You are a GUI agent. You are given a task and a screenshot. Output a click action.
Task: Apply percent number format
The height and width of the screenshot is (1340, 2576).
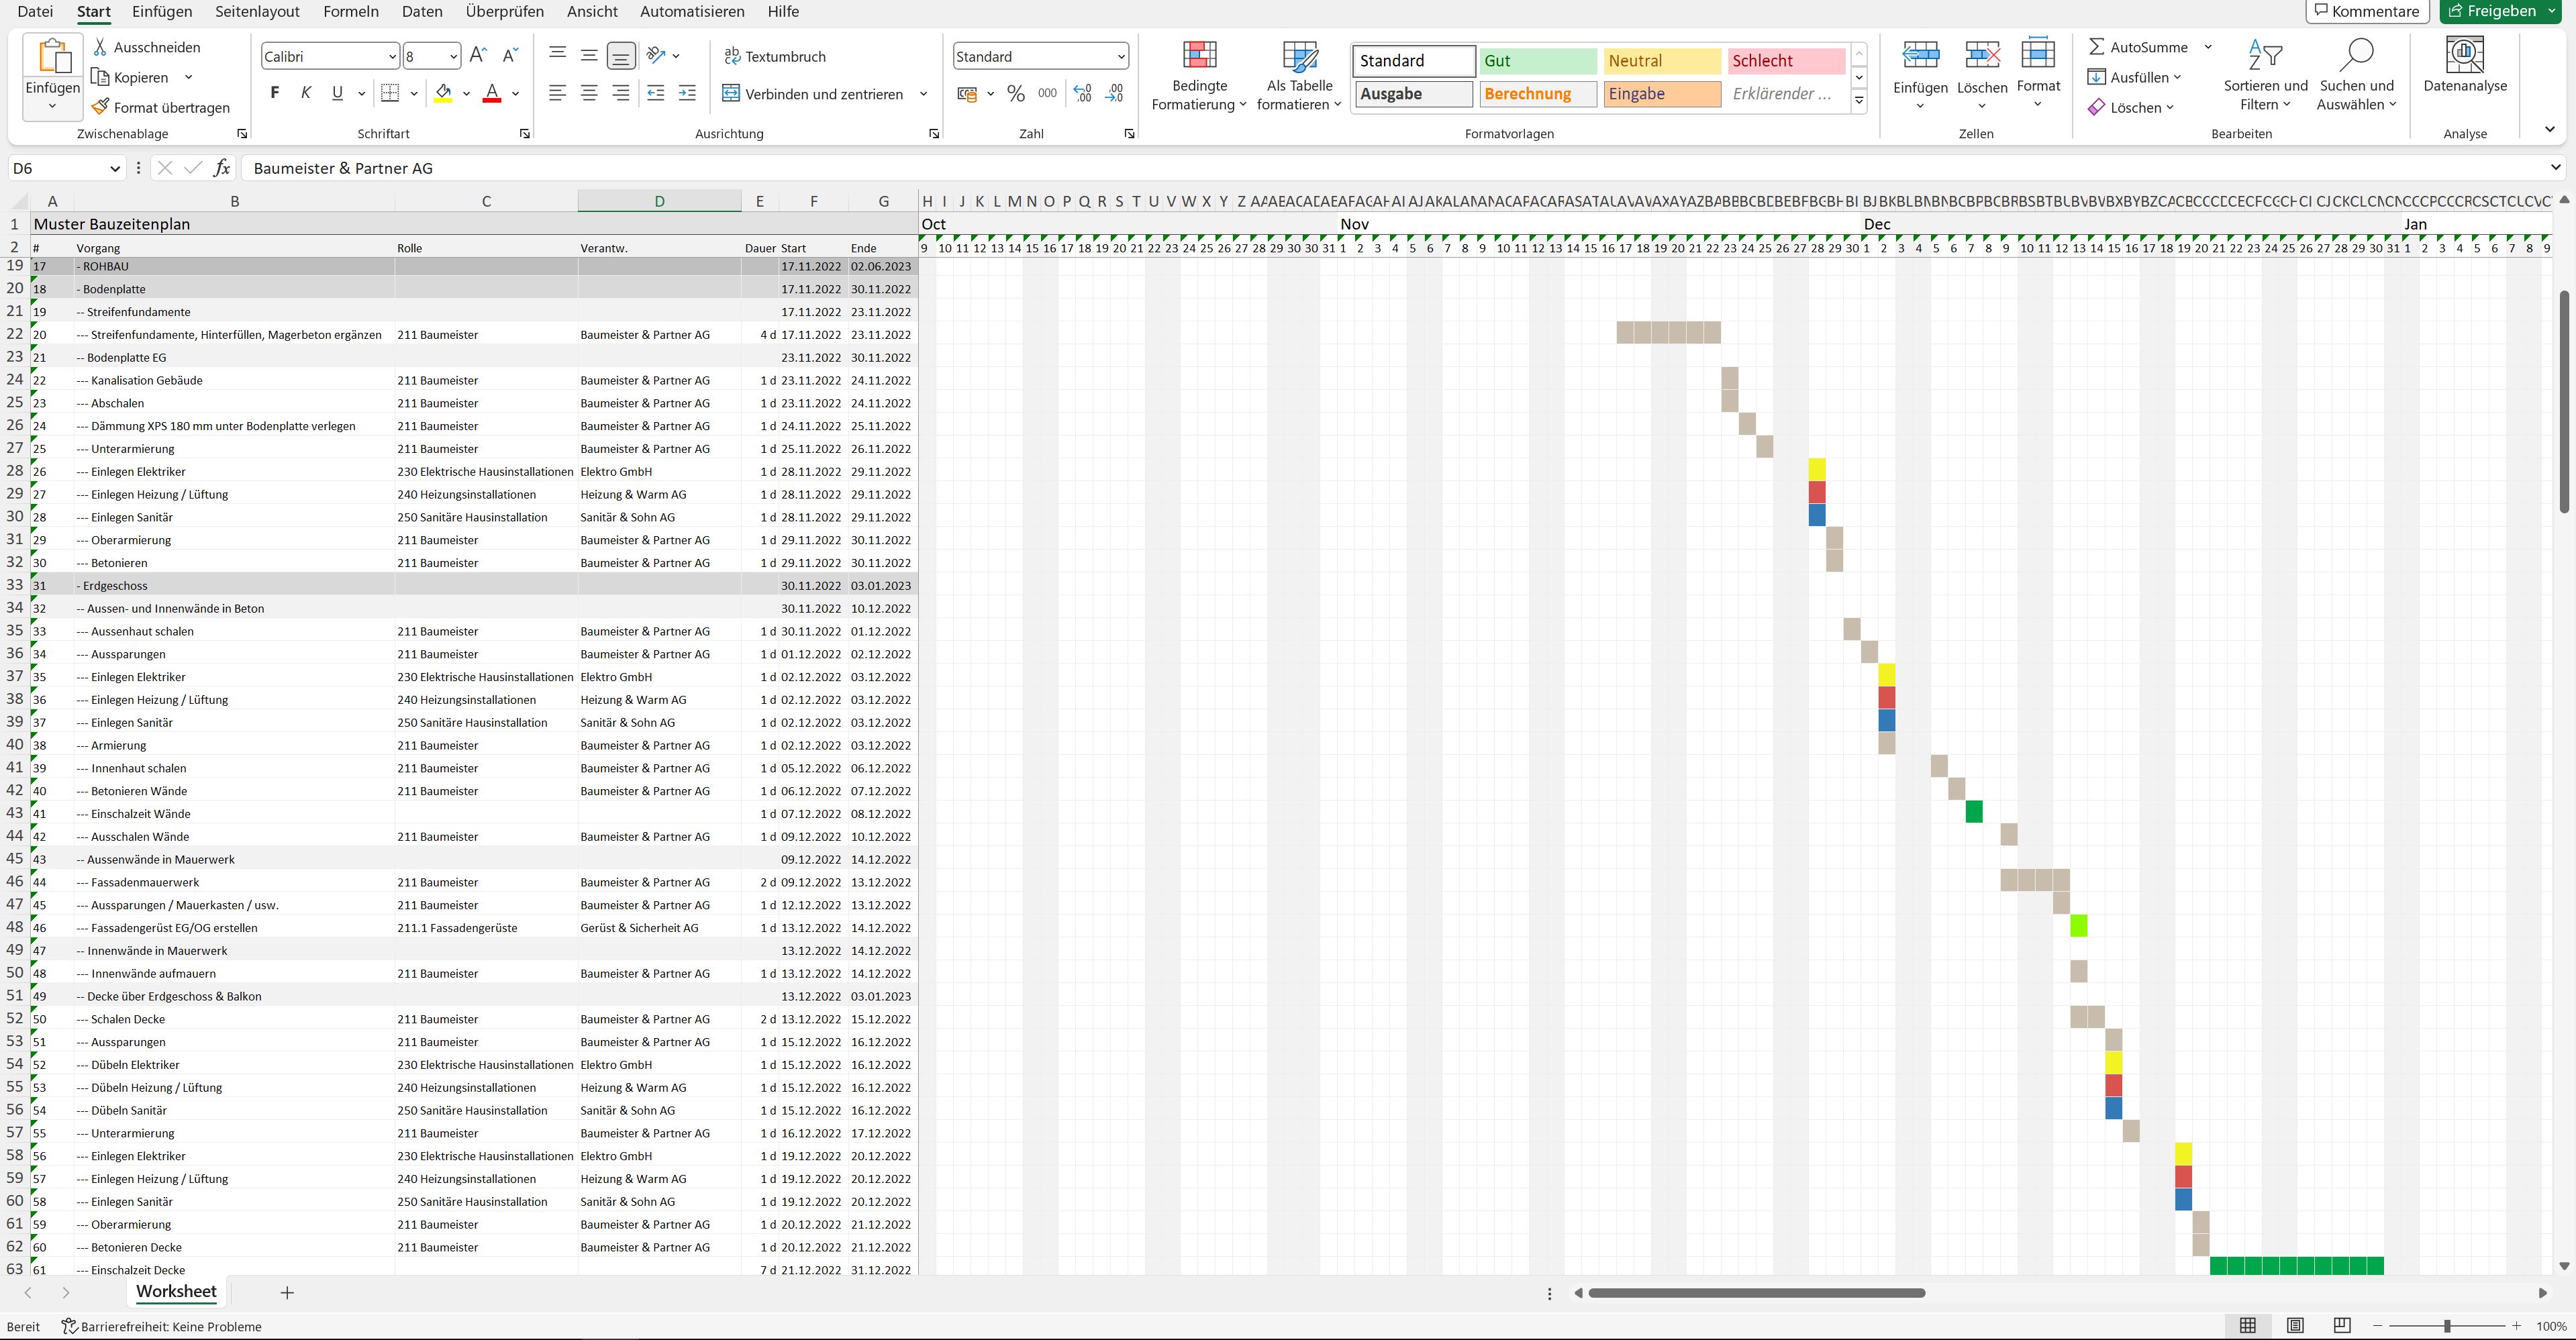[x=1016, y=93]
